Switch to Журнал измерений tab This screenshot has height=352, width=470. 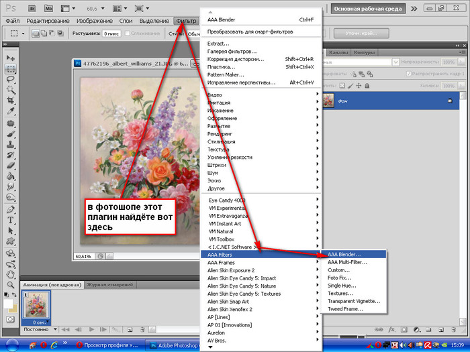(109, 285)
